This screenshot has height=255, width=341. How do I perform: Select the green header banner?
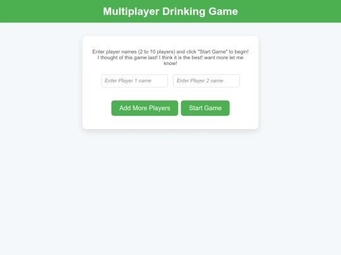pos(170,11)
